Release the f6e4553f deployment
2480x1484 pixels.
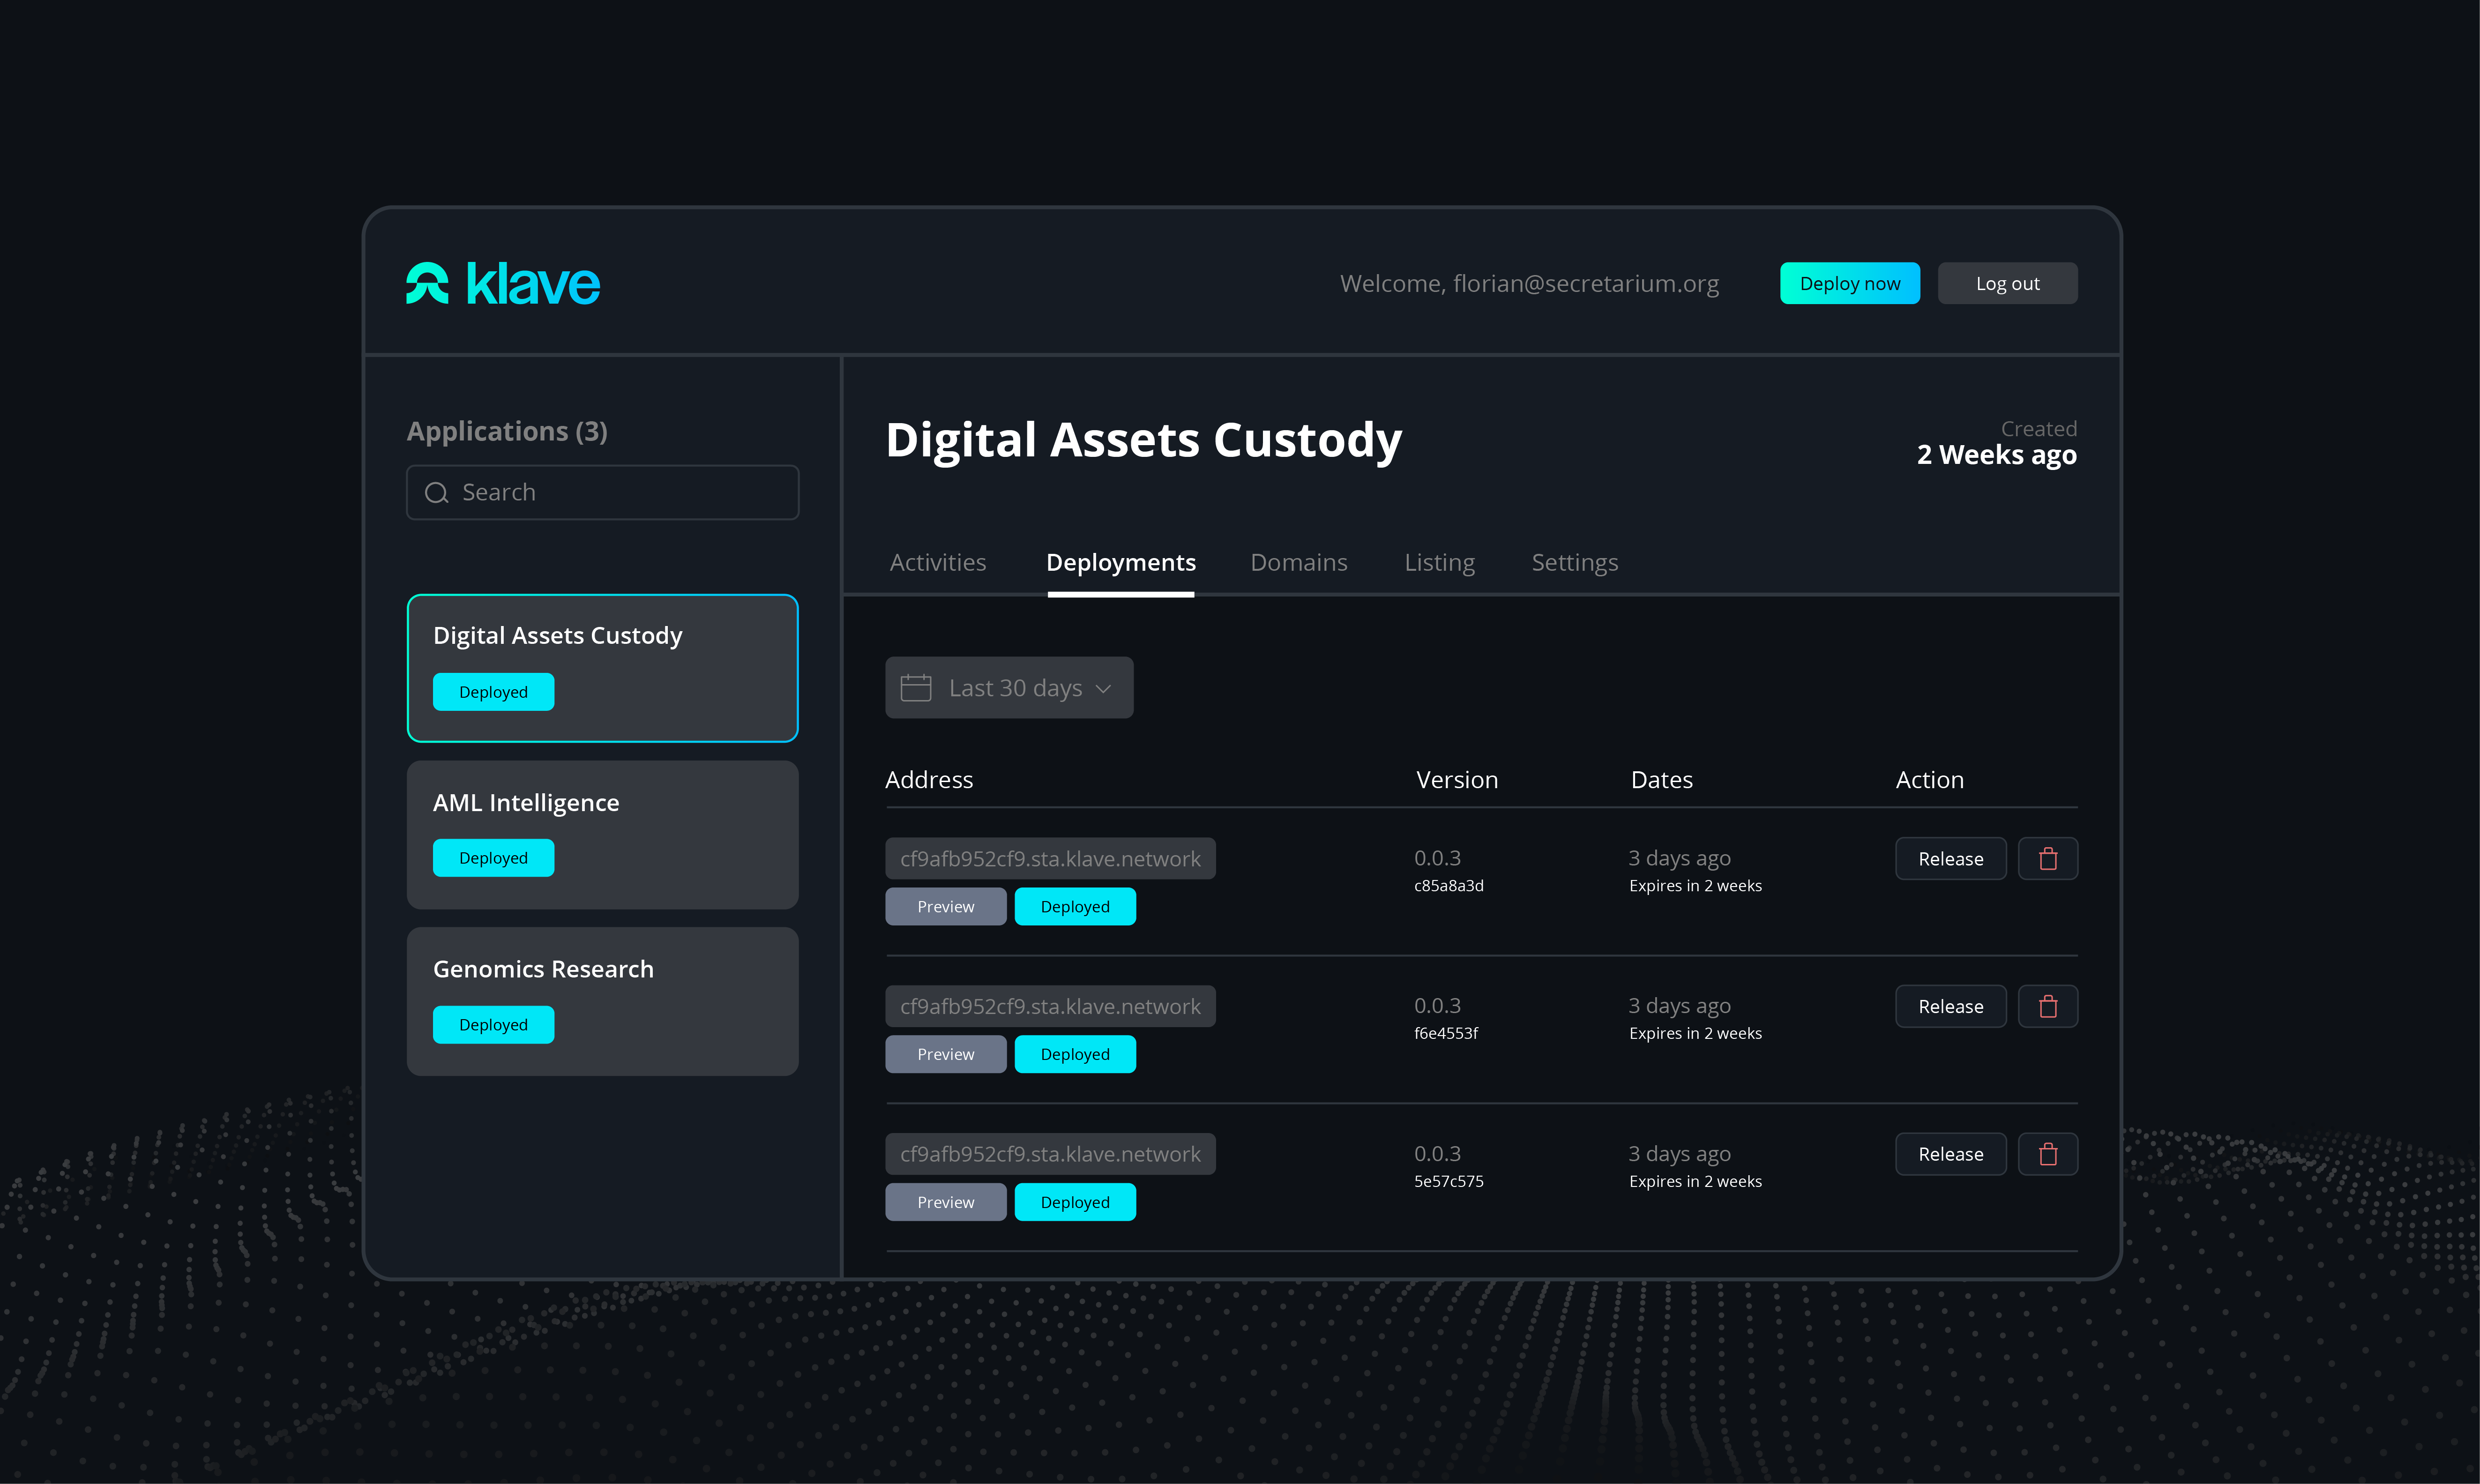1951,1006
